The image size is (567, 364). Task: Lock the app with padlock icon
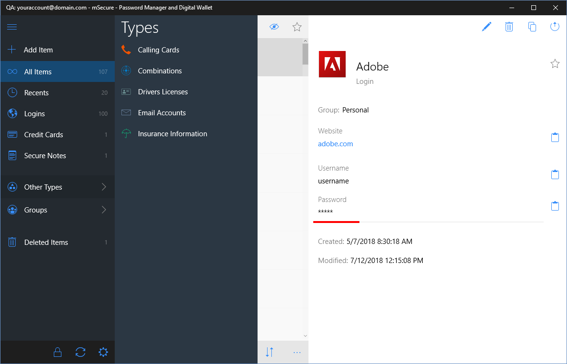click(x=58, y=352)
